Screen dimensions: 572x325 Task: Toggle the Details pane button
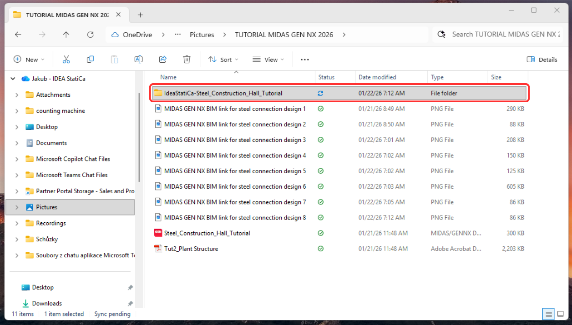point(542,60)
